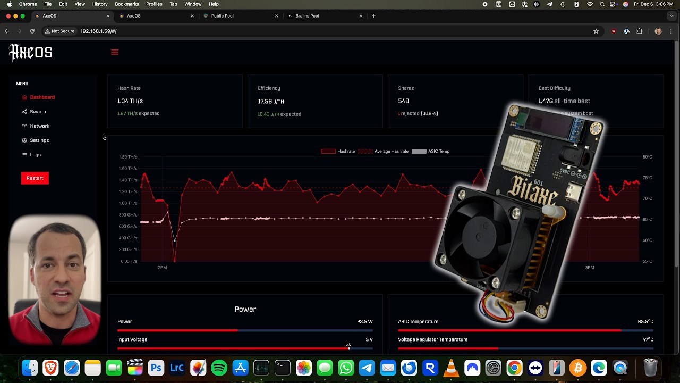Open the Logs page in the sidebar

coord(31,155)
